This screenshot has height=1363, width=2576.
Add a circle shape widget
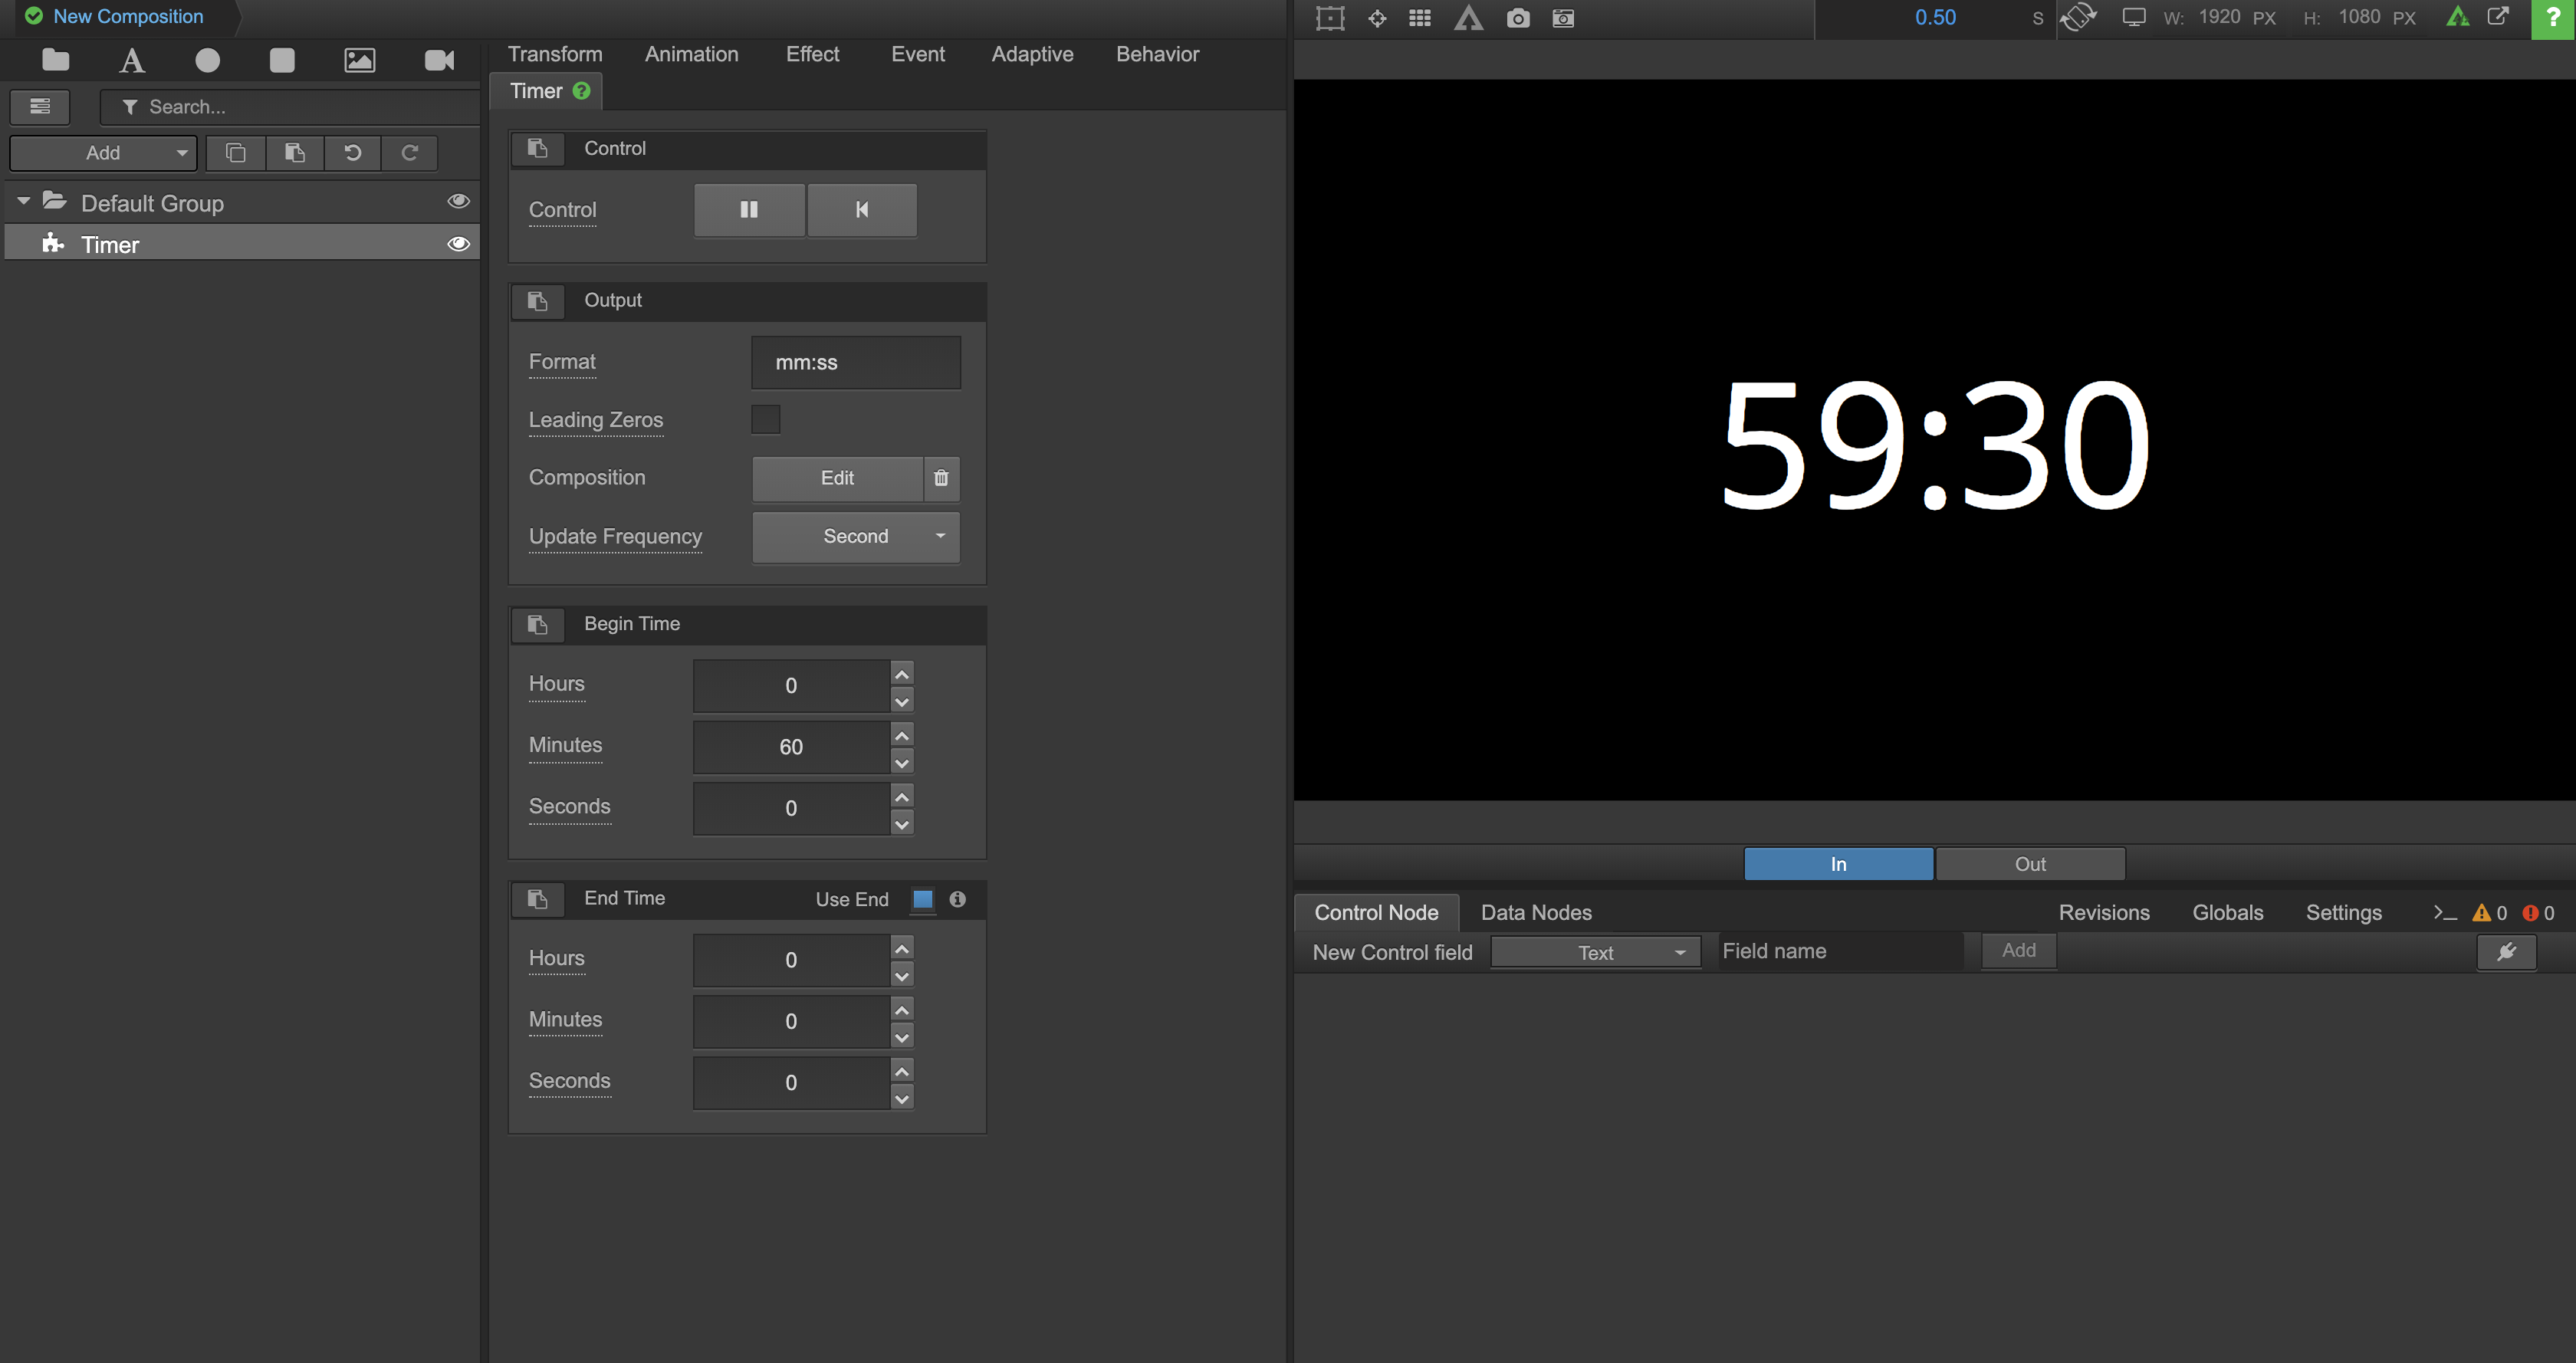pyautogui.click(x=208, y=60)
